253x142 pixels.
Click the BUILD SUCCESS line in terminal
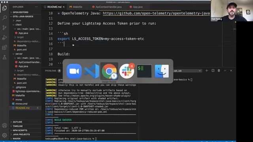coord(63,120)
